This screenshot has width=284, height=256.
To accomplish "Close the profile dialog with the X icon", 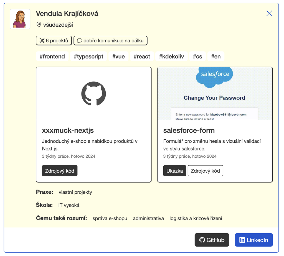I will click(269, 13).
